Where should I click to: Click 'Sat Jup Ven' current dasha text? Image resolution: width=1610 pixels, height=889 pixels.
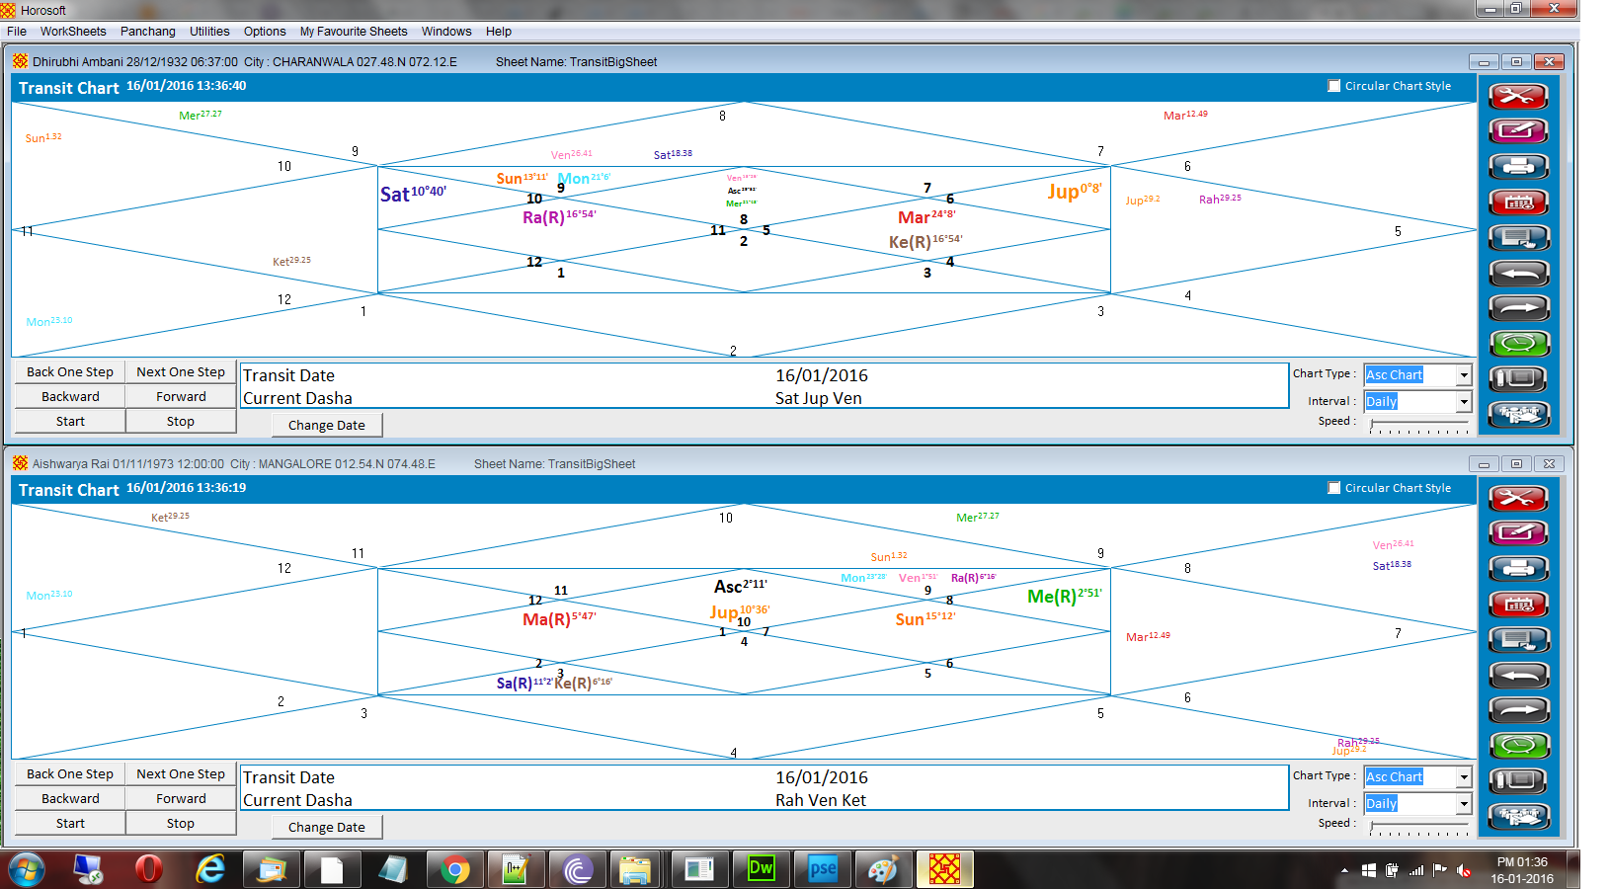(819, 398)
